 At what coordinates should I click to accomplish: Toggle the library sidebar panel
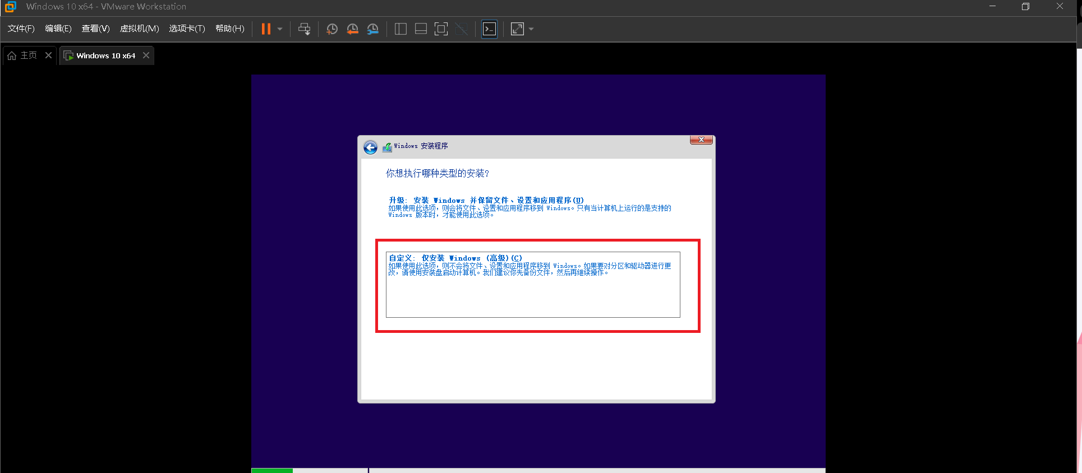coord(400,29)
